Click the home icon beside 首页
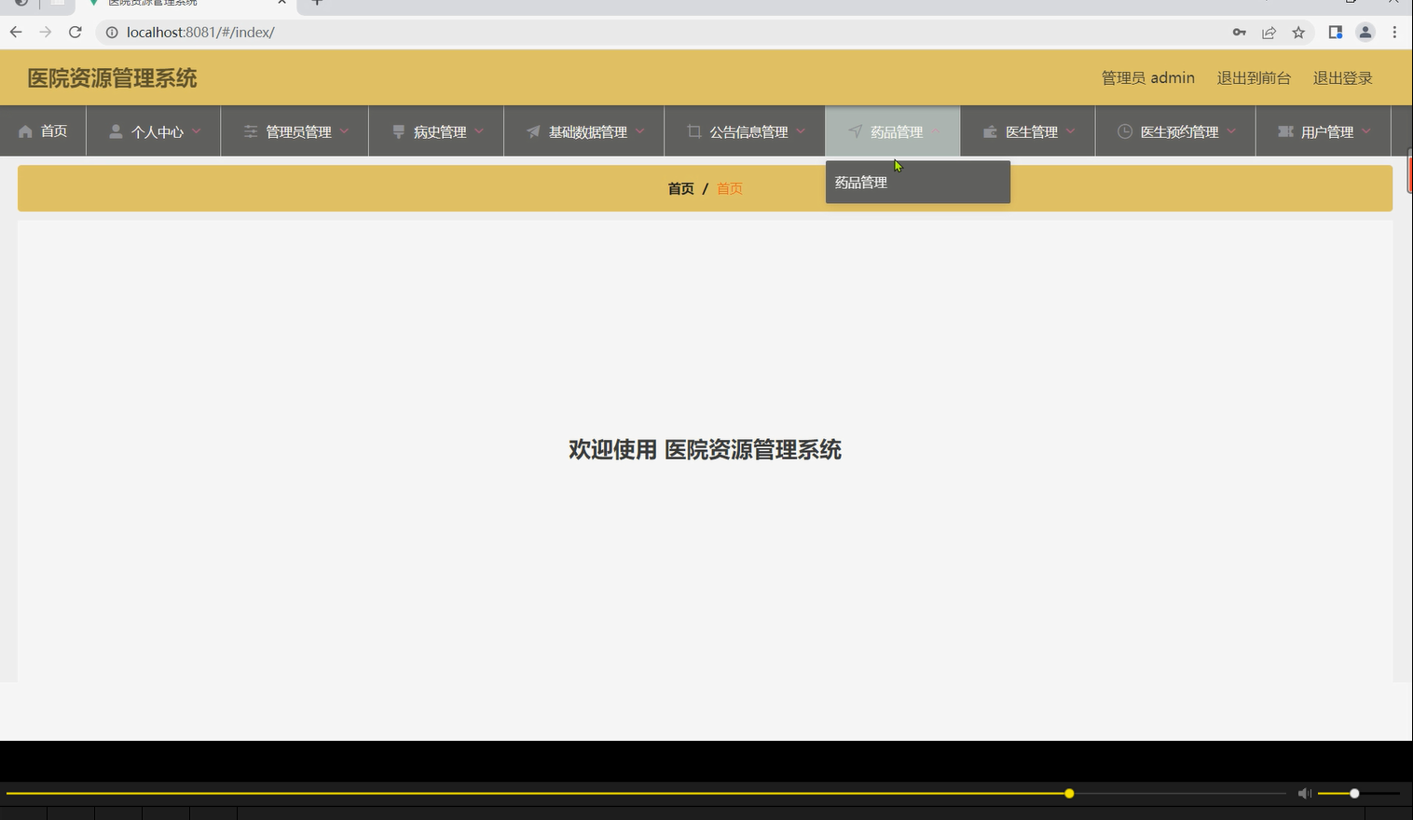 (x=25, y=131)
